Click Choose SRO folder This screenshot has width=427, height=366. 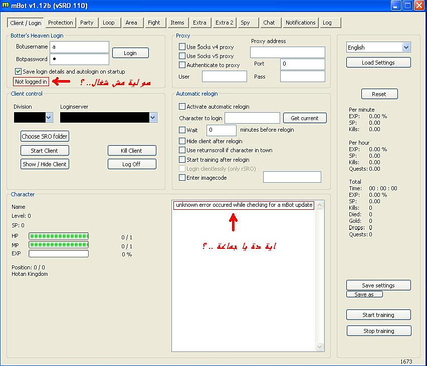pyautogui.click(x=45, y=136)
